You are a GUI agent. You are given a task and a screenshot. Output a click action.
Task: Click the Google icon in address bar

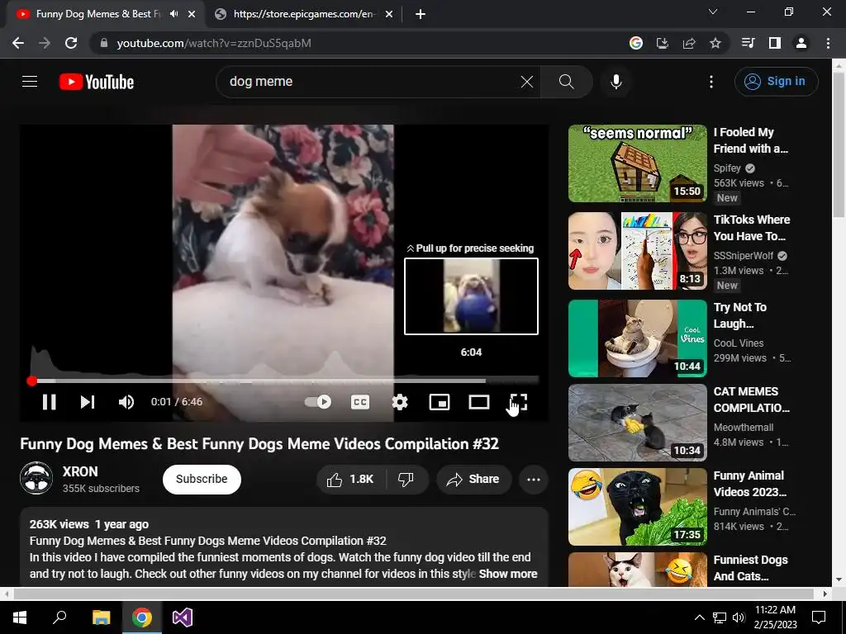tap(636, 43)
